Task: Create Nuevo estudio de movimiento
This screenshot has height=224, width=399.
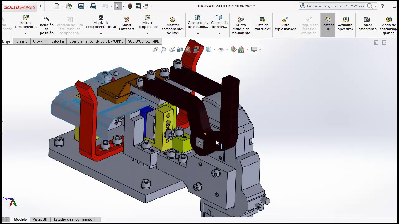Action: pyautogui.click(x=241, y=26)
